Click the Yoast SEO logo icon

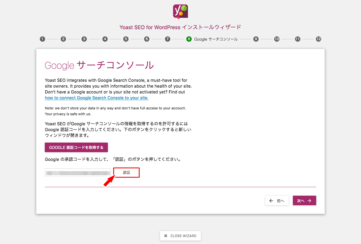click(180, 11)
